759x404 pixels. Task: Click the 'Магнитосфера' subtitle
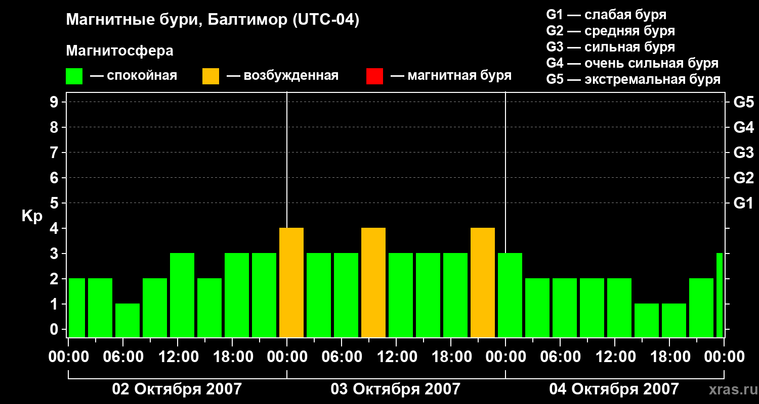[119, 51]
